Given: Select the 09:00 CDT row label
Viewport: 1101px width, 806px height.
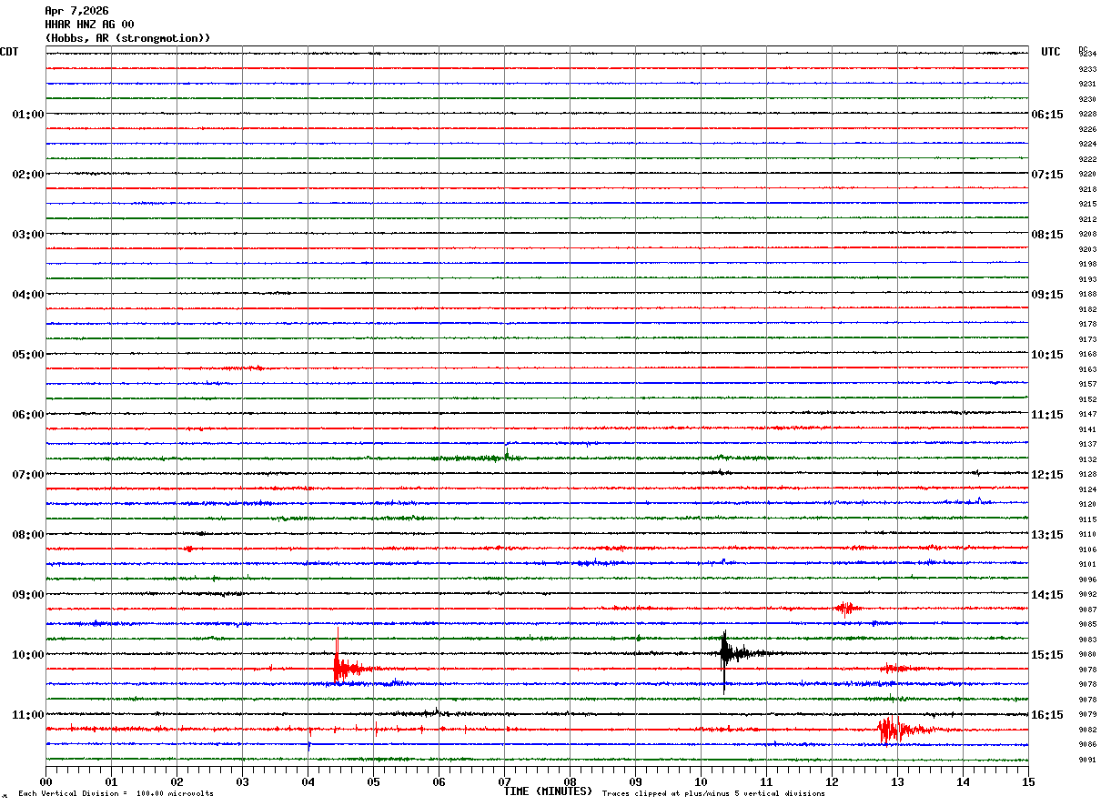Looking at the screenshot, I should tap(28, 595).
